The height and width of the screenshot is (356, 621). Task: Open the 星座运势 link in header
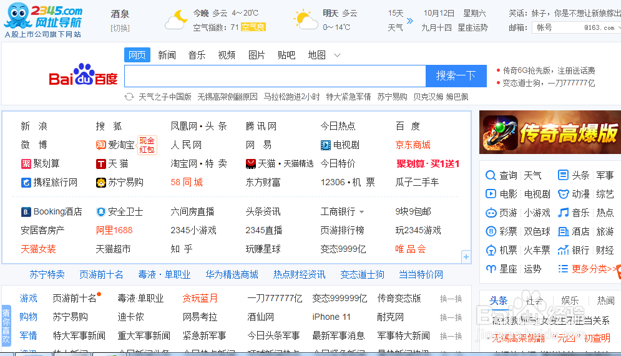[x=472, y=27]
